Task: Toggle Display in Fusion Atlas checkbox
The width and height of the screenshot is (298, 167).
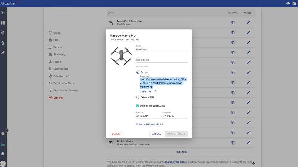Action: (x=138, y=106)
